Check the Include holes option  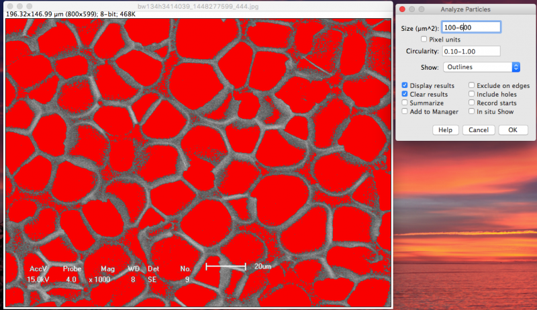pos(472,94)
